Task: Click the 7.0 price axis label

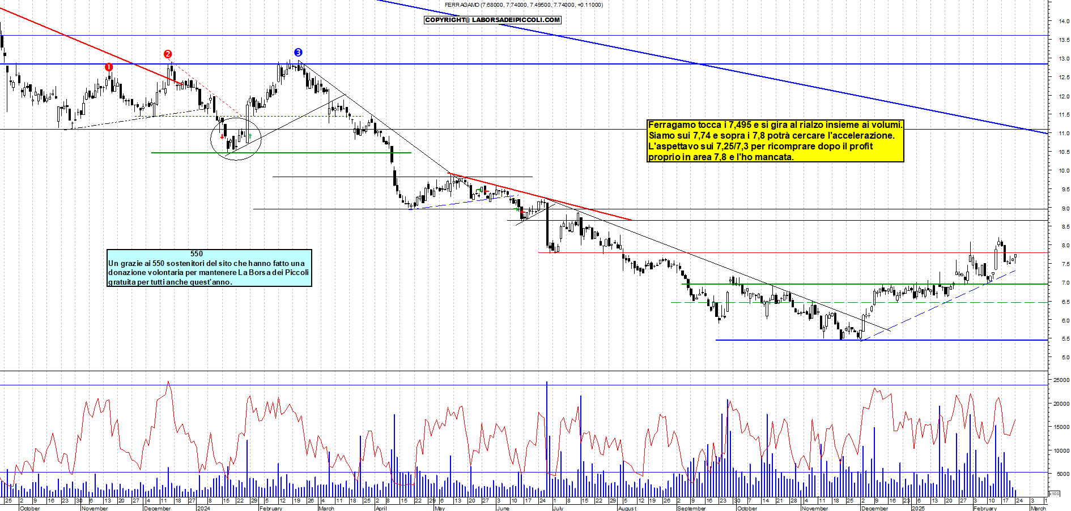Action: pos(1065,283)
